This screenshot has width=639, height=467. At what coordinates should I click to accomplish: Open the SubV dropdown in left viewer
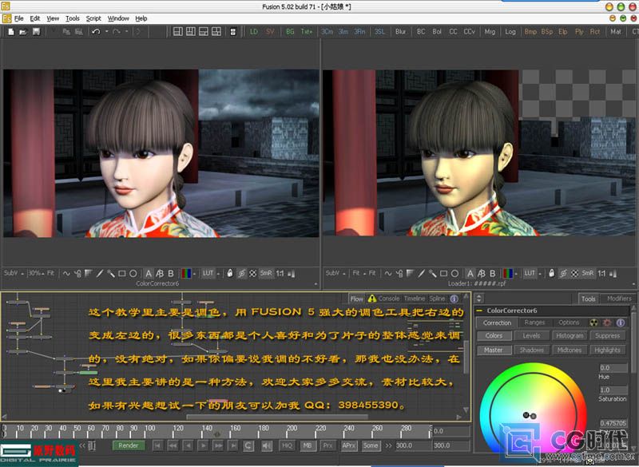(22, 274)
